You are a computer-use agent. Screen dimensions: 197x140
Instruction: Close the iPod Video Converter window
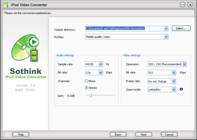coord(190,5)
